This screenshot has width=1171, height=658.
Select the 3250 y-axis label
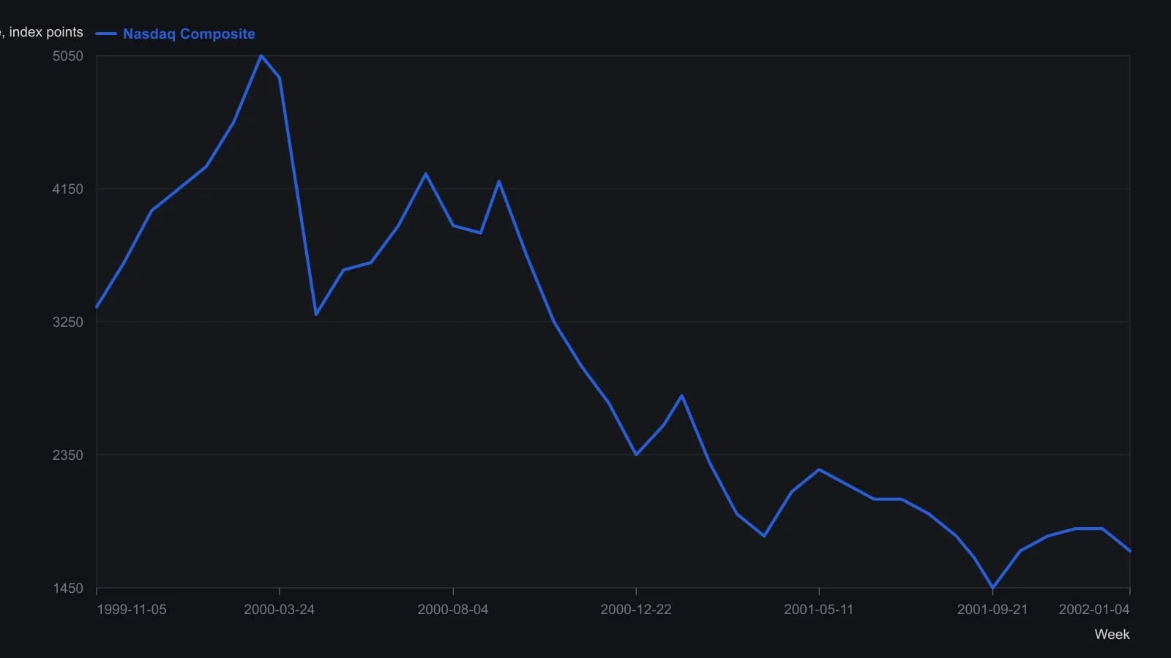coord(68,322)
